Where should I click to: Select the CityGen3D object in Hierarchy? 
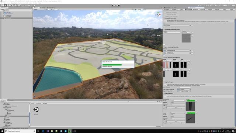point(8,15)
